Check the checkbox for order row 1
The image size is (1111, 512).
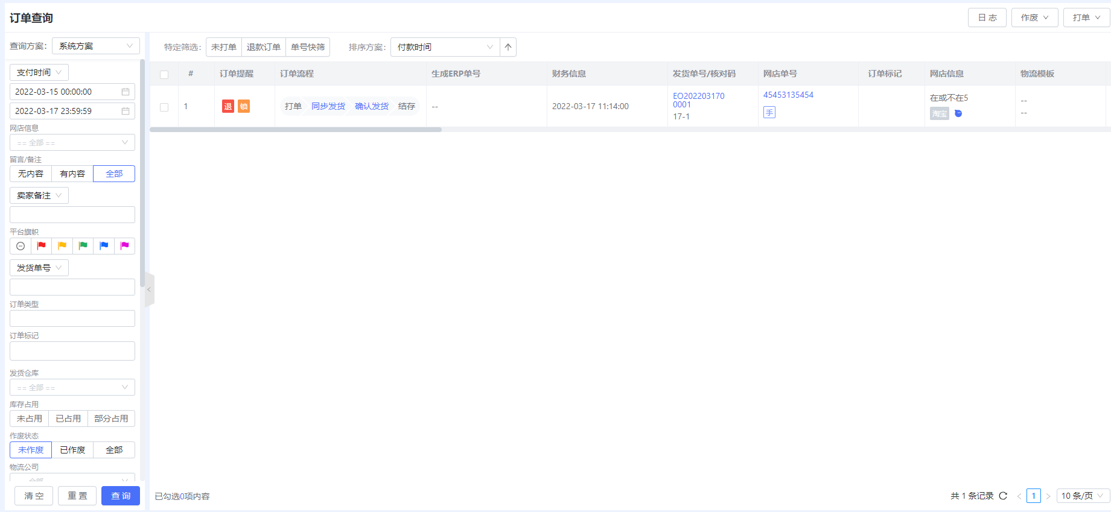164,107
